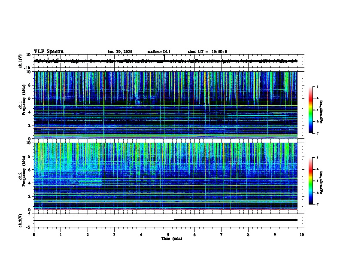Click the 'ch.3(V)' axis label

point(20,220)
